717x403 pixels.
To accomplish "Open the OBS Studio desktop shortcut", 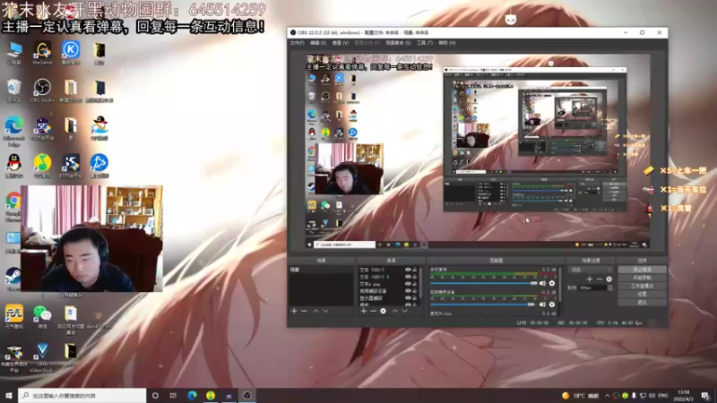I will (42, 90).
